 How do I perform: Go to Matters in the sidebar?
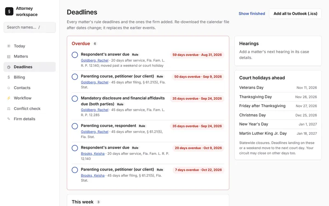point(30,56)
